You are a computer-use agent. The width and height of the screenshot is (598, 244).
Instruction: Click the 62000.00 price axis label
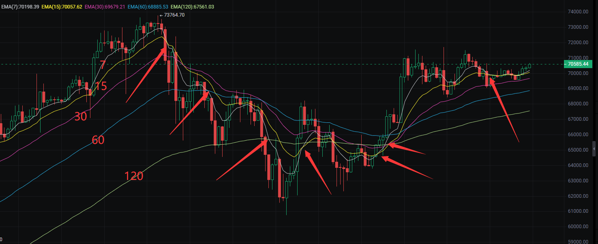click(578, 196)
